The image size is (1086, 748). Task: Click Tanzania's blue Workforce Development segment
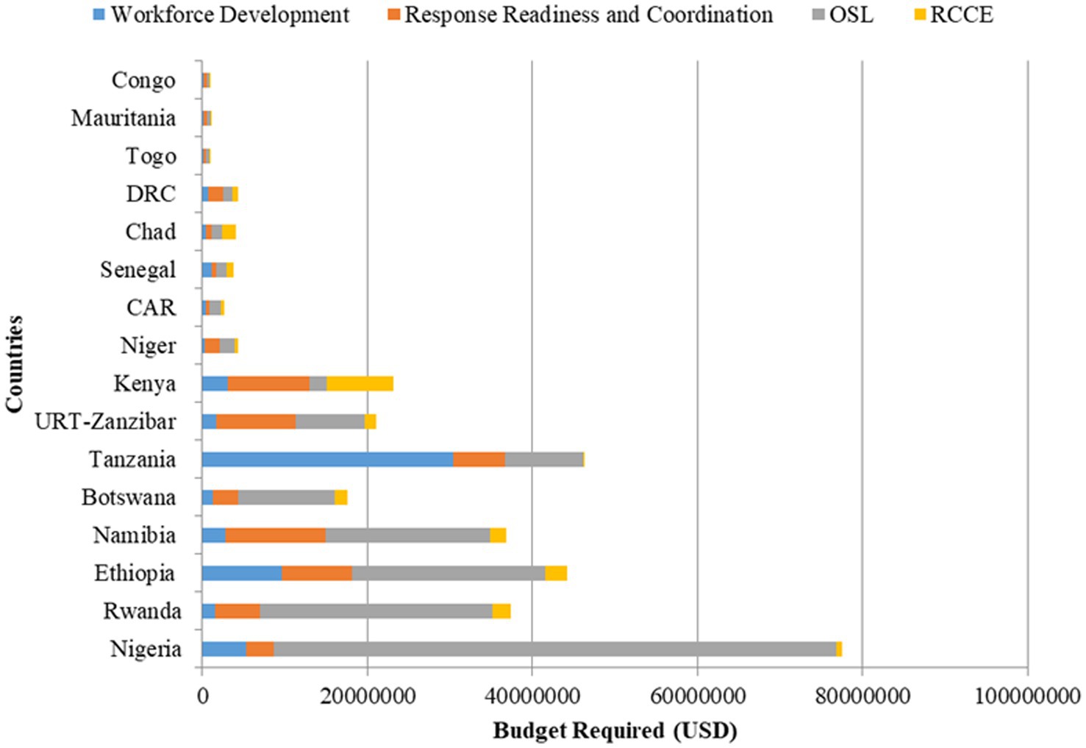[328, 459]
